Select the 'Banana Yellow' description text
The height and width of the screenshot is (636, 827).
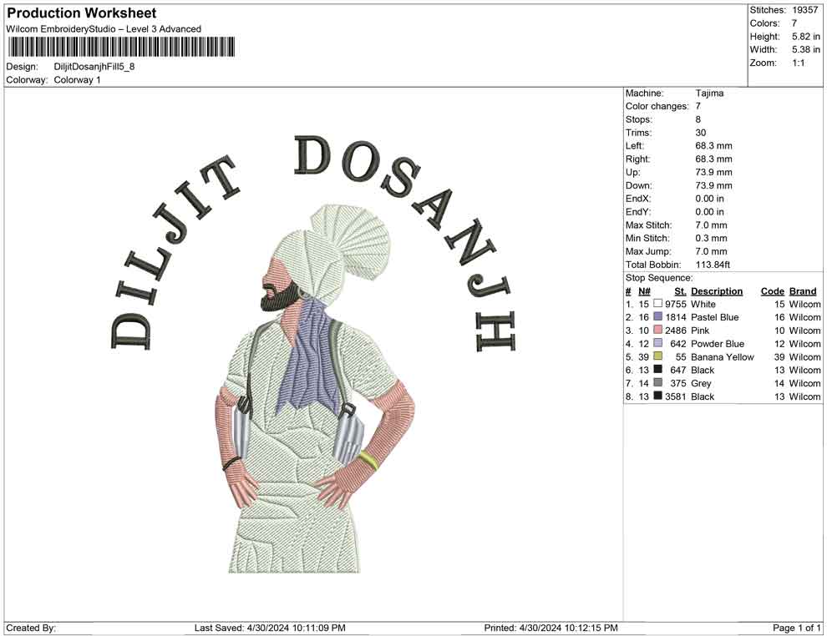coord(723,356)
